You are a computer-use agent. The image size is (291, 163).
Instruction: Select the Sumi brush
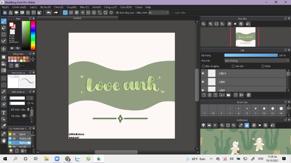point(20,134)
